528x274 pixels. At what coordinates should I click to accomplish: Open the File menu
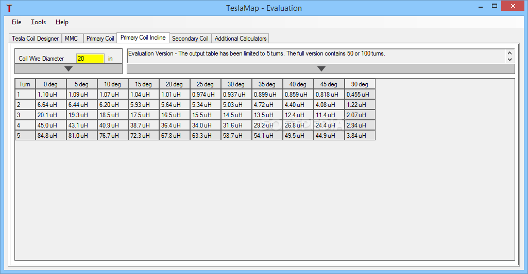tap(16, 22)
